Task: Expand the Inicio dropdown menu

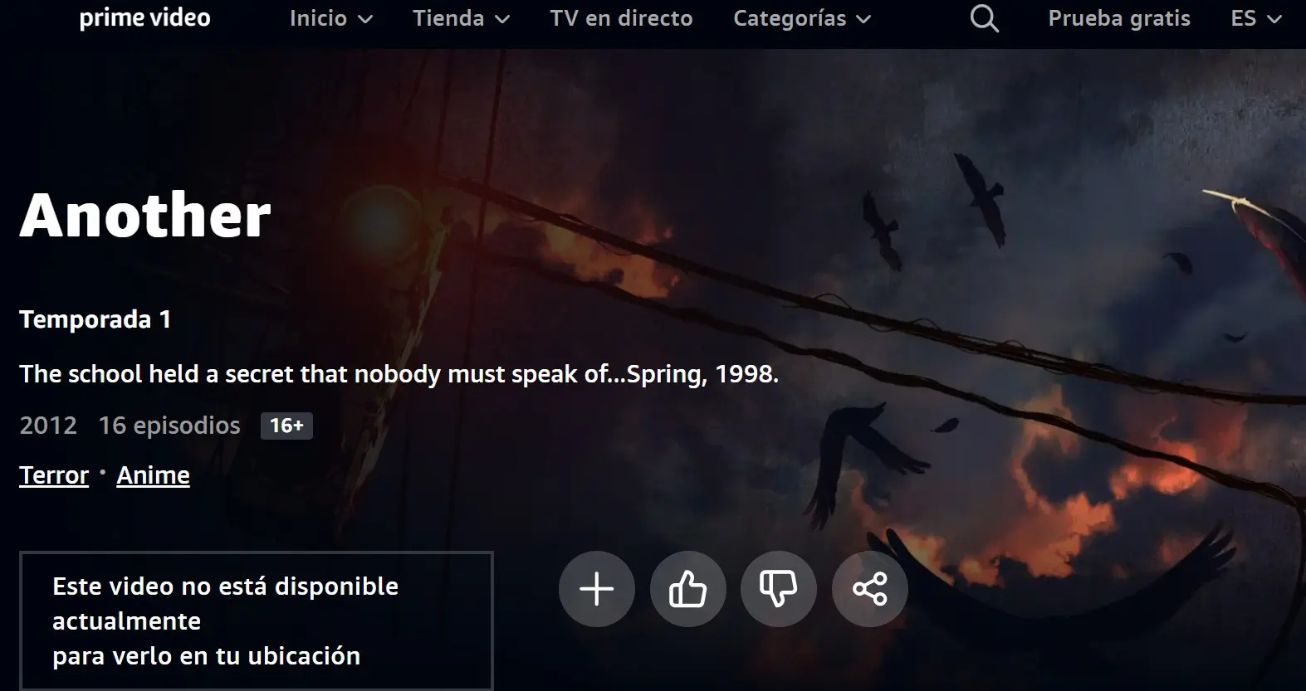Action: 331,18
